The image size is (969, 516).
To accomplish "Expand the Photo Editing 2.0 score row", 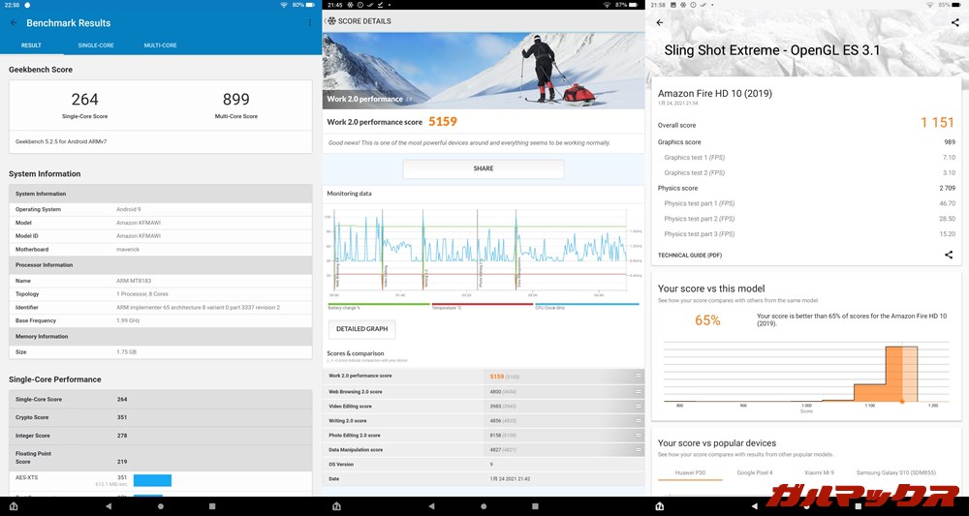I will click(638, 436).
